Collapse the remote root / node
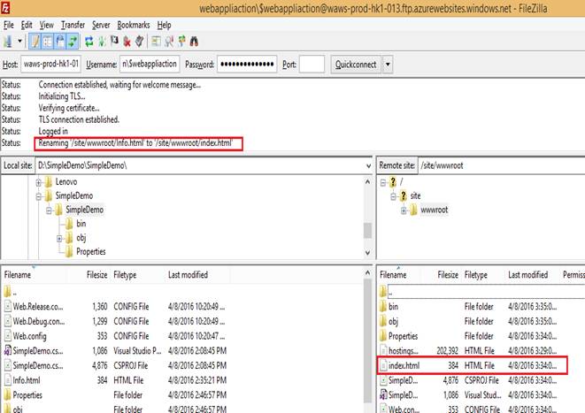 [383, 183]
